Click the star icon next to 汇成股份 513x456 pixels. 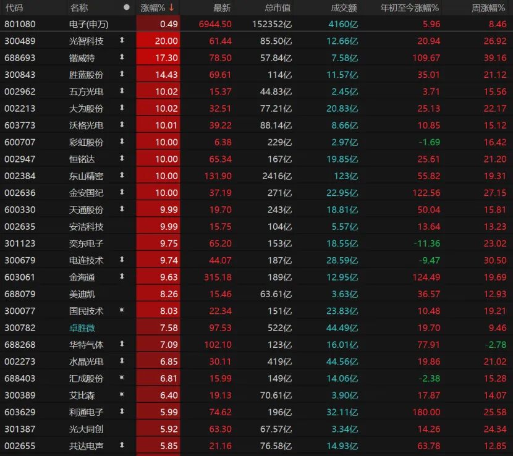point(122,378)
